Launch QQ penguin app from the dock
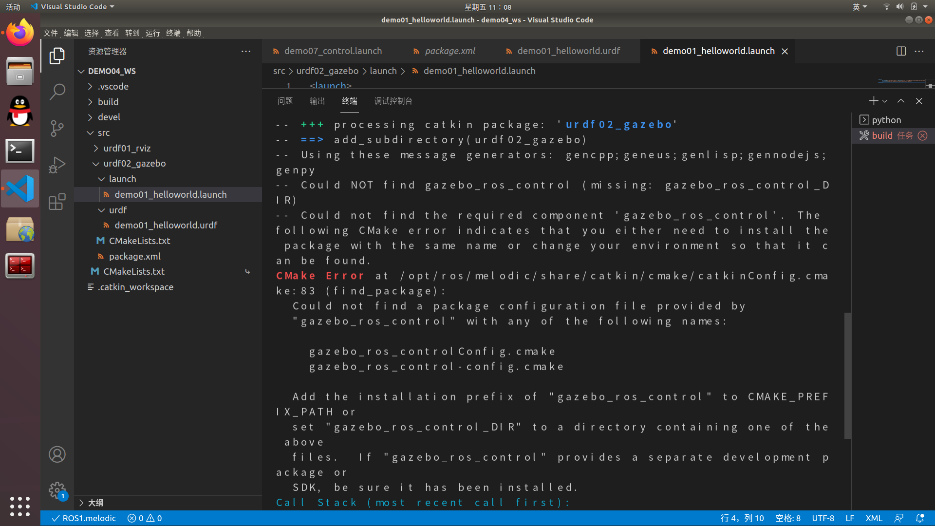 coord(20,111)
